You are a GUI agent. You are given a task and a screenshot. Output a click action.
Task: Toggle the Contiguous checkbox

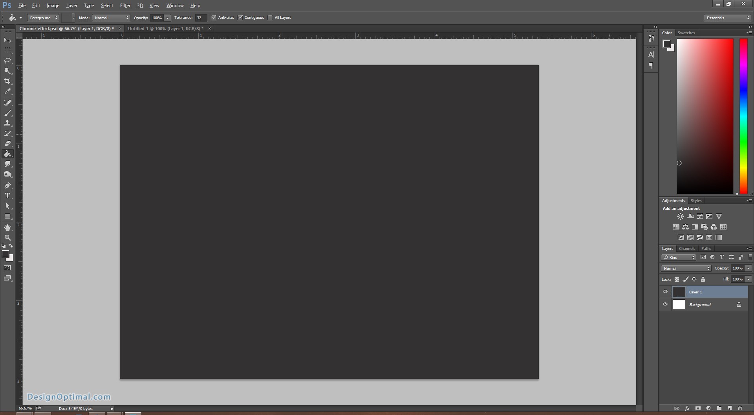pos(240,18)
